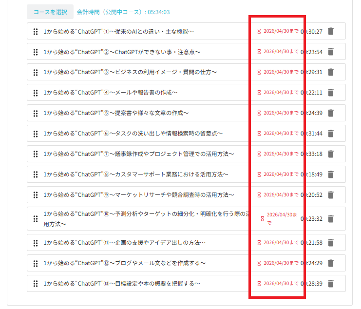Delete the ChatGPT⑤ course row

(331, 113)
